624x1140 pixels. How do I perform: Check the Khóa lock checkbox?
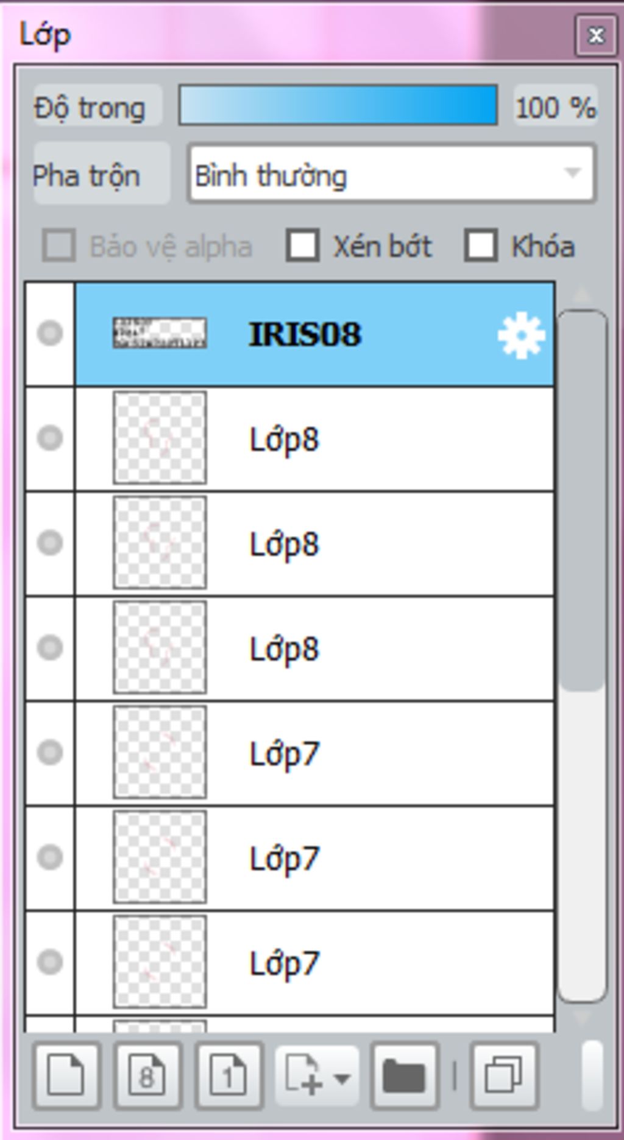coord(481,245)
